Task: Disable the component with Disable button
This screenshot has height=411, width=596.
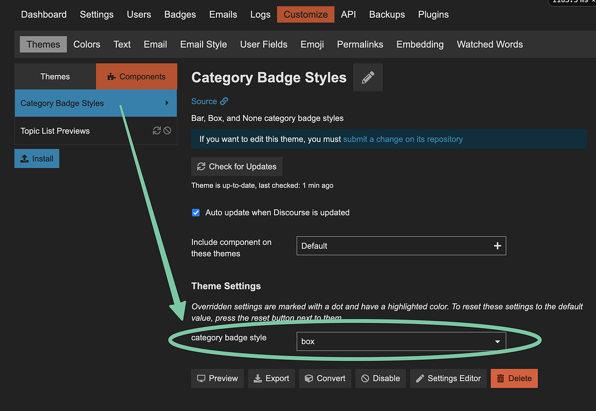Action: click(381, 378)
